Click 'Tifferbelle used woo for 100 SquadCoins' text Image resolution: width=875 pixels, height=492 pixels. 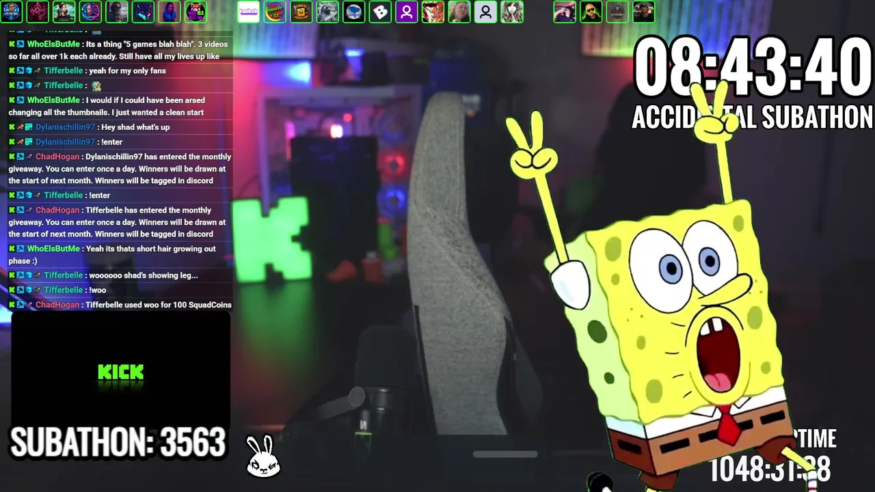coord(159,305)
